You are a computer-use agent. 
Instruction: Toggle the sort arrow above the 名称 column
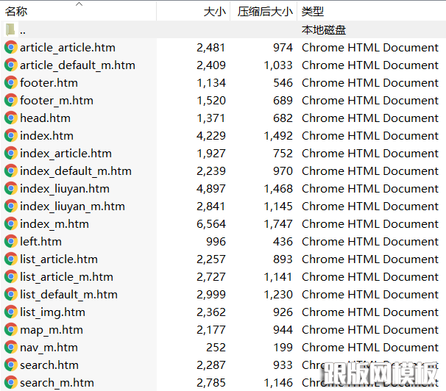pyautogui.click(x=79, y=4)
